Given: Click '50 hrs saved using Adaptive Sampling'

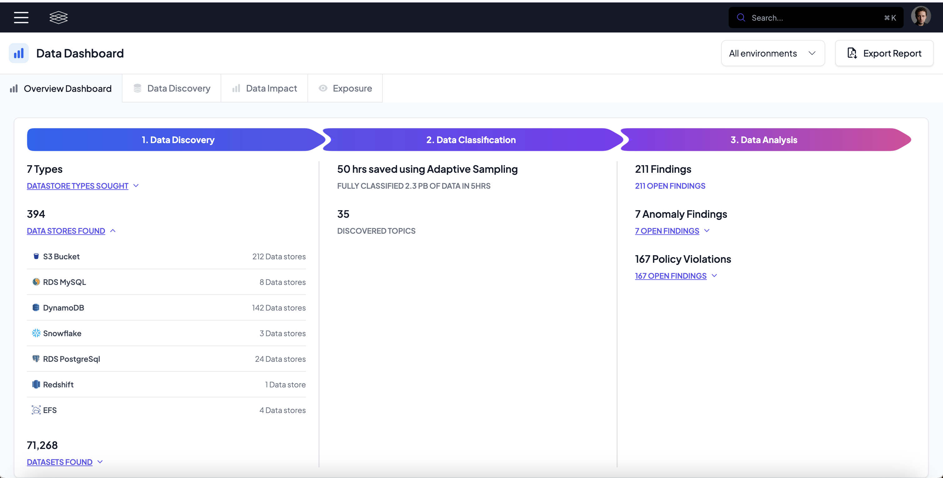Looking at the screenshot, I should (x=427, y=169).
